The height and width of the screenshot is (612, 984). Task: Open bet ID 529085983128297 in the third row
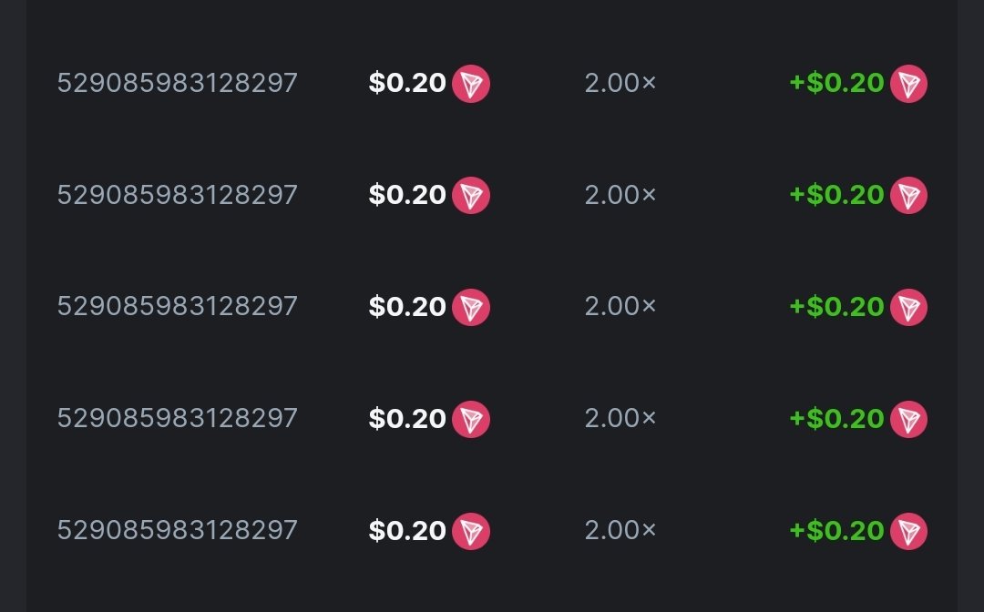point(178,307)
